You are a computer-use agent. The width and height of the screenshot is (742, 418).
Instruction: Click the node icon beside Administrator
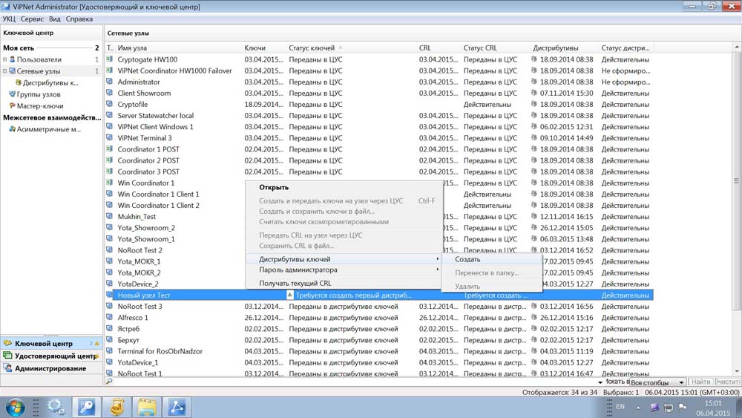109,82
